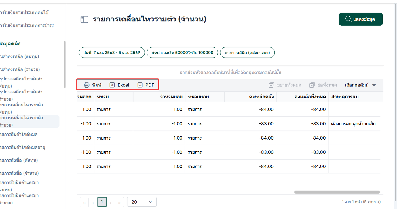Open the date range filter chip
Screen dimensions: 397x209
point(112,53)
